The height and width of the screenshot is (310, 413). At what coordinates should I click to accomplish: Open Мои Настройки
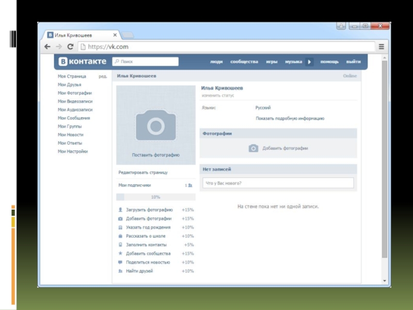(x=73, y=151)
